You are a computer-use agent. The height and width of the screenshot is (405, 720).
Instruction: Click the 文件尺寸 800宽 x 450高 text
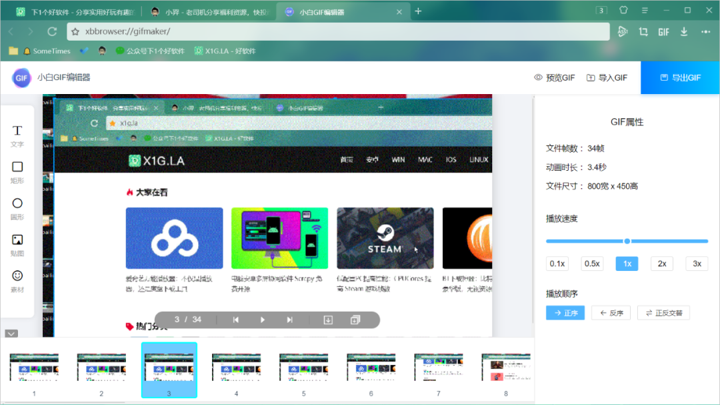pos(591,186)
